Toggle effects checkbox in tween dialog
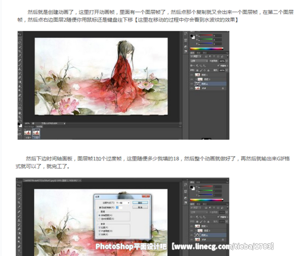 tap(99, 234)
